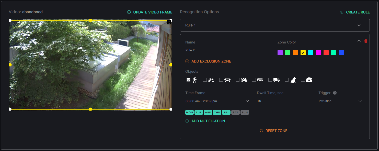The height and width of the screenshot is (151, 379).
Task: Enable the animal detection checkbox
Action: (286, 80)
